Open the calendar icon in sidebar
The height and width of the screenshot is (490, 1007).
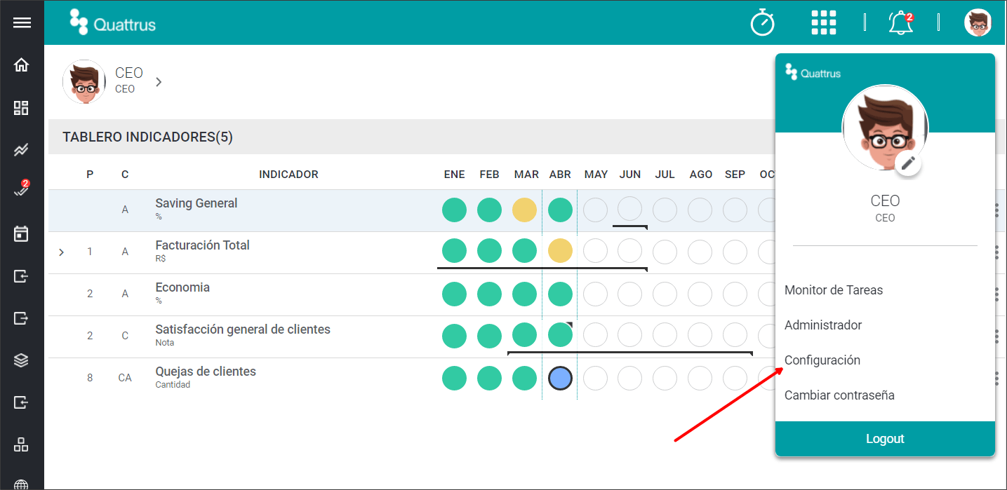tap(22, 233)
